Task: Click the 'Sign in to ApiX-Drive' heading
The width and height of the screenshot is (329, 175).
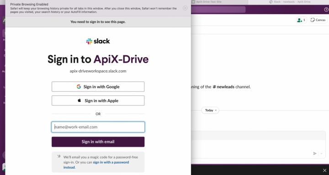Action: 98,59
